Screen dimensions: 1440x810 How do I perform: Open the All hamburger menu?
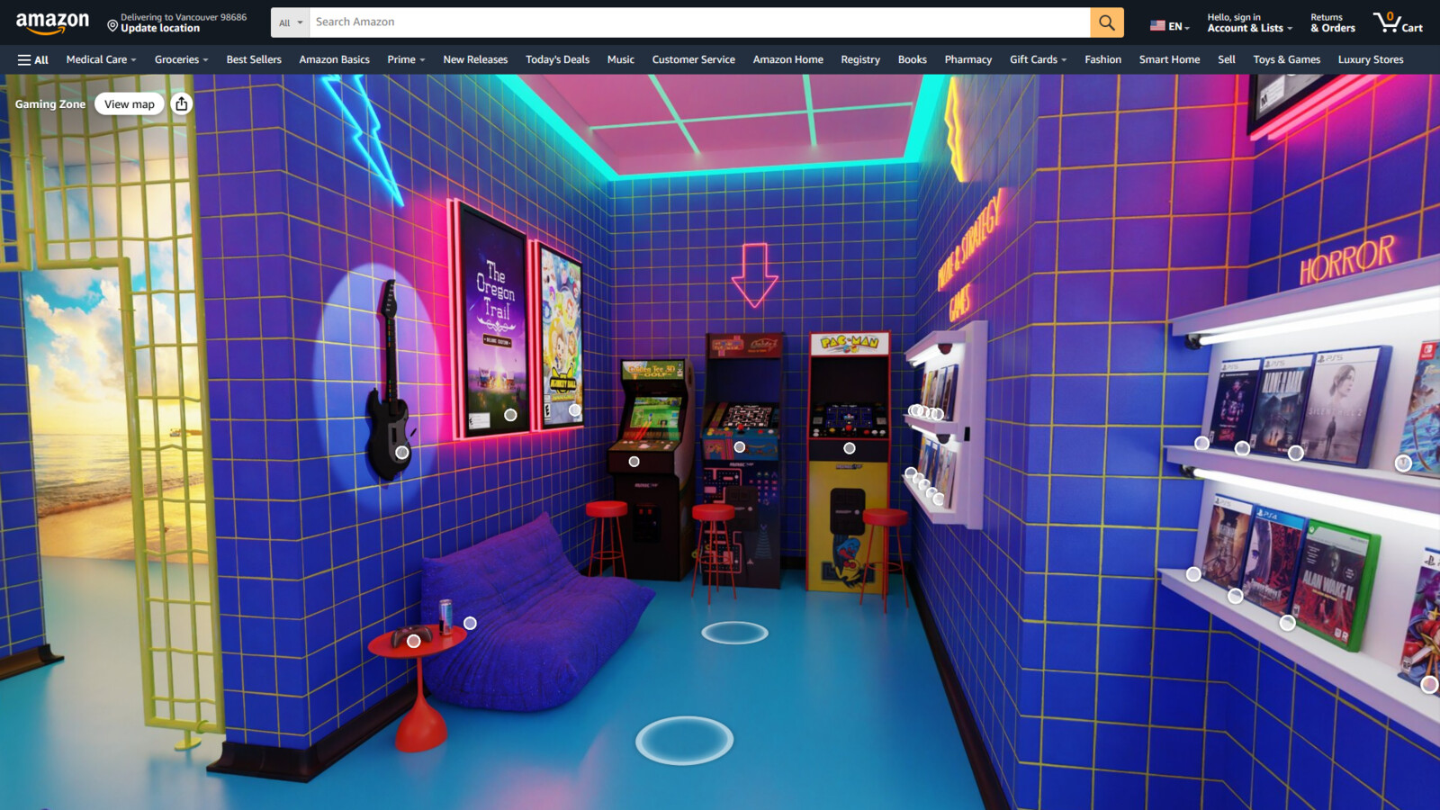coord(32,59)
